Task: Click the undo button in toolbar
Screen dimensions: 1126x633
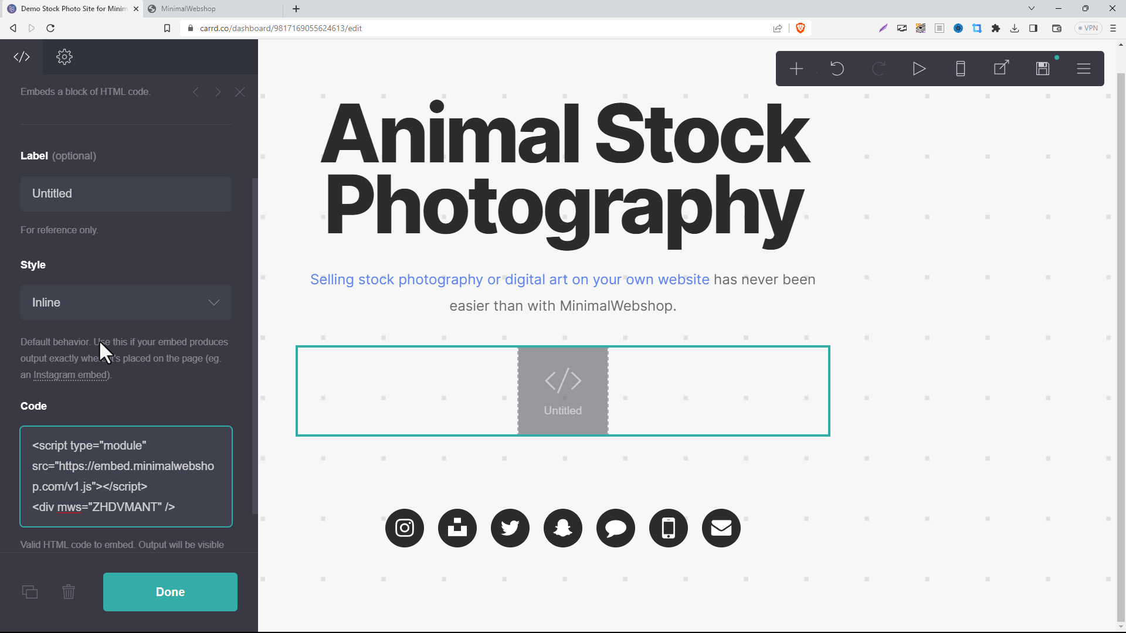Action: pyautogui.click(x=837, y=69)
